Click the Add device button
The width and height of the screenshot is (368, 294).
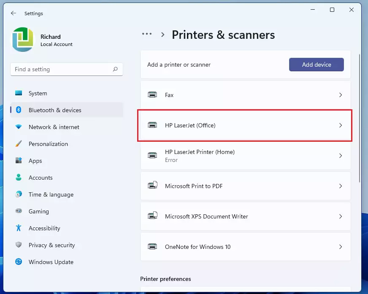click(317, 65)
